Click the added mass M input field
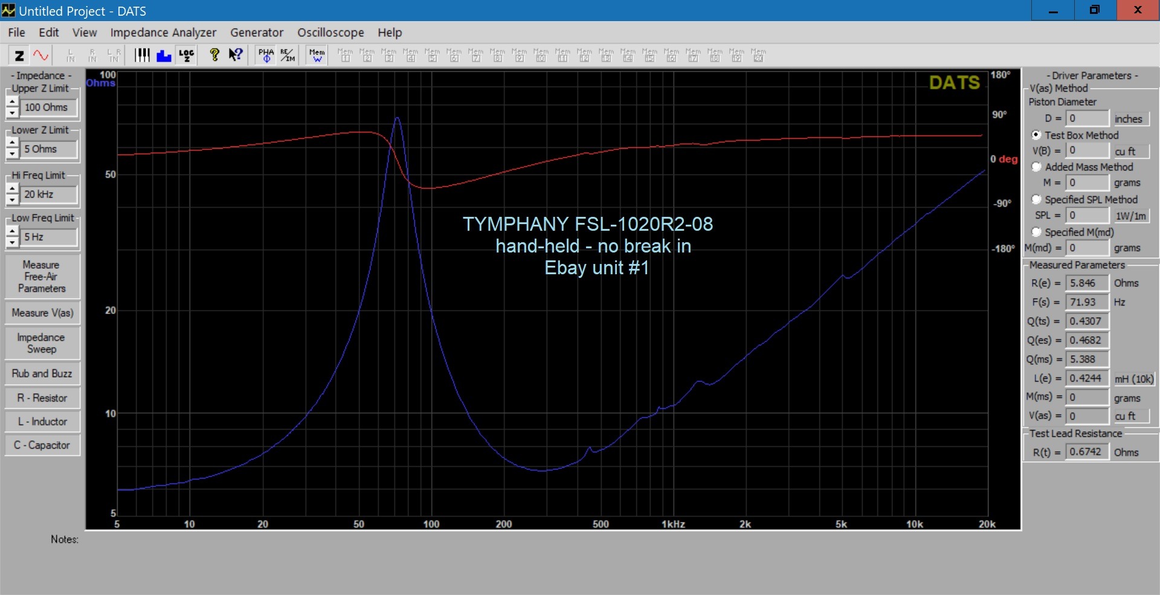Image resolution: width=1160 pixels, height=595 pixels. tap(1087, 182)
